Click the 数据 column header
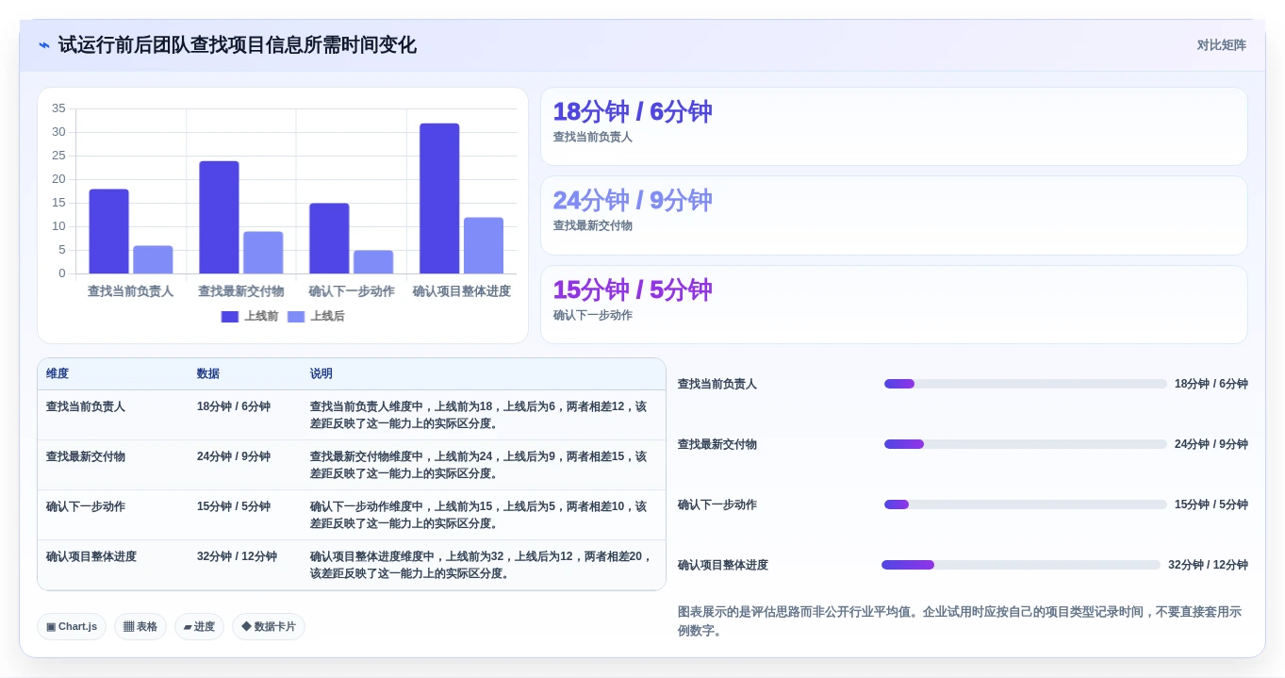The height and width of the screenshot is (678, 1285). pos(208,374)
